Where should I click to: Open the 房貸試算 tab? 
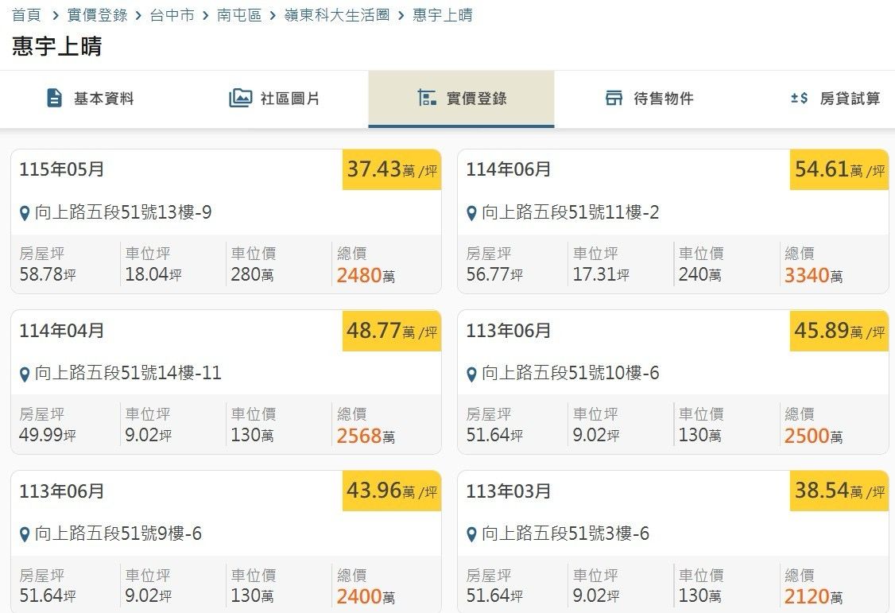click(835, 99)
